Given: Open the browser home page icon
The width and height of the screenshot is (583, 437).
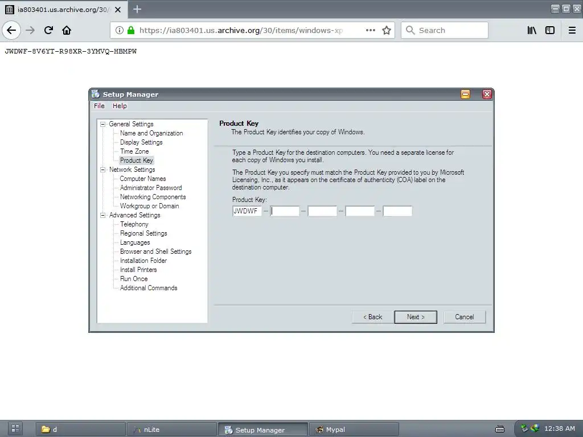Looking at the screenshot, I should click(x=67, y=30).
